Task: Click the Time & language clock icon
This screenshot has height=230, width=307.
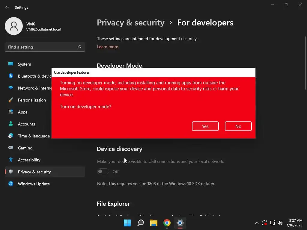Action: 11,136
